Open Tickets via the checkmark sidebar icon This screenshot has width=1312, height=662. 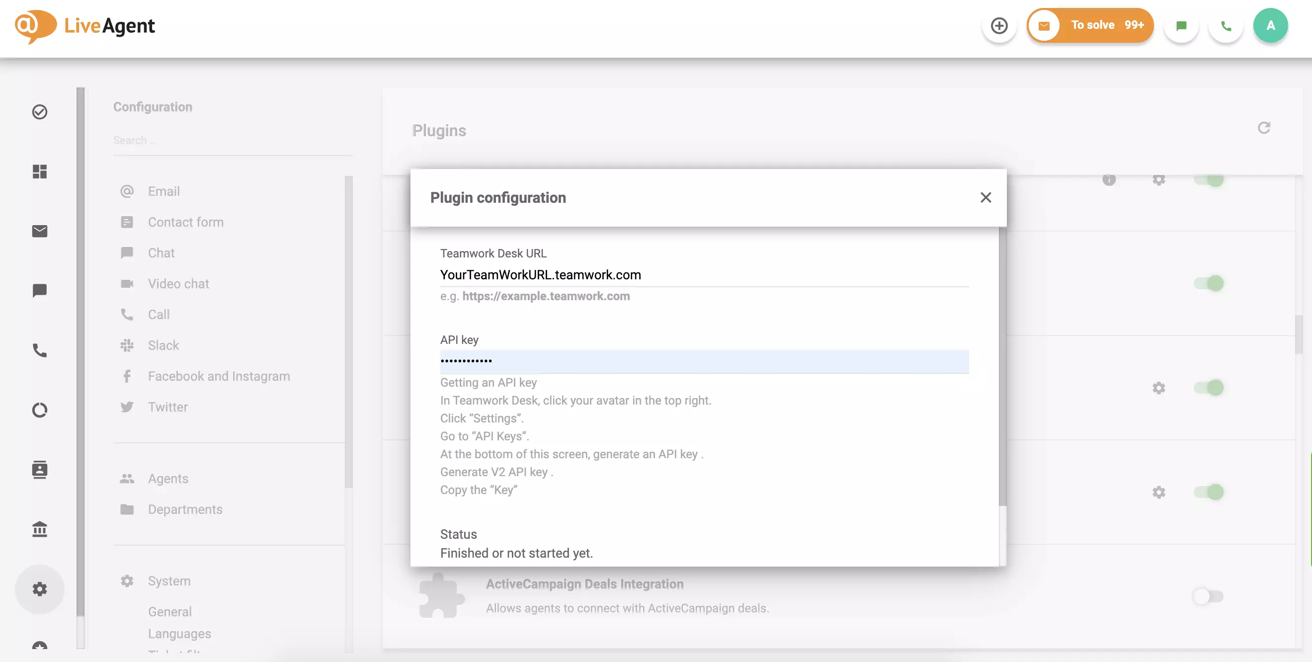(39, 112)
